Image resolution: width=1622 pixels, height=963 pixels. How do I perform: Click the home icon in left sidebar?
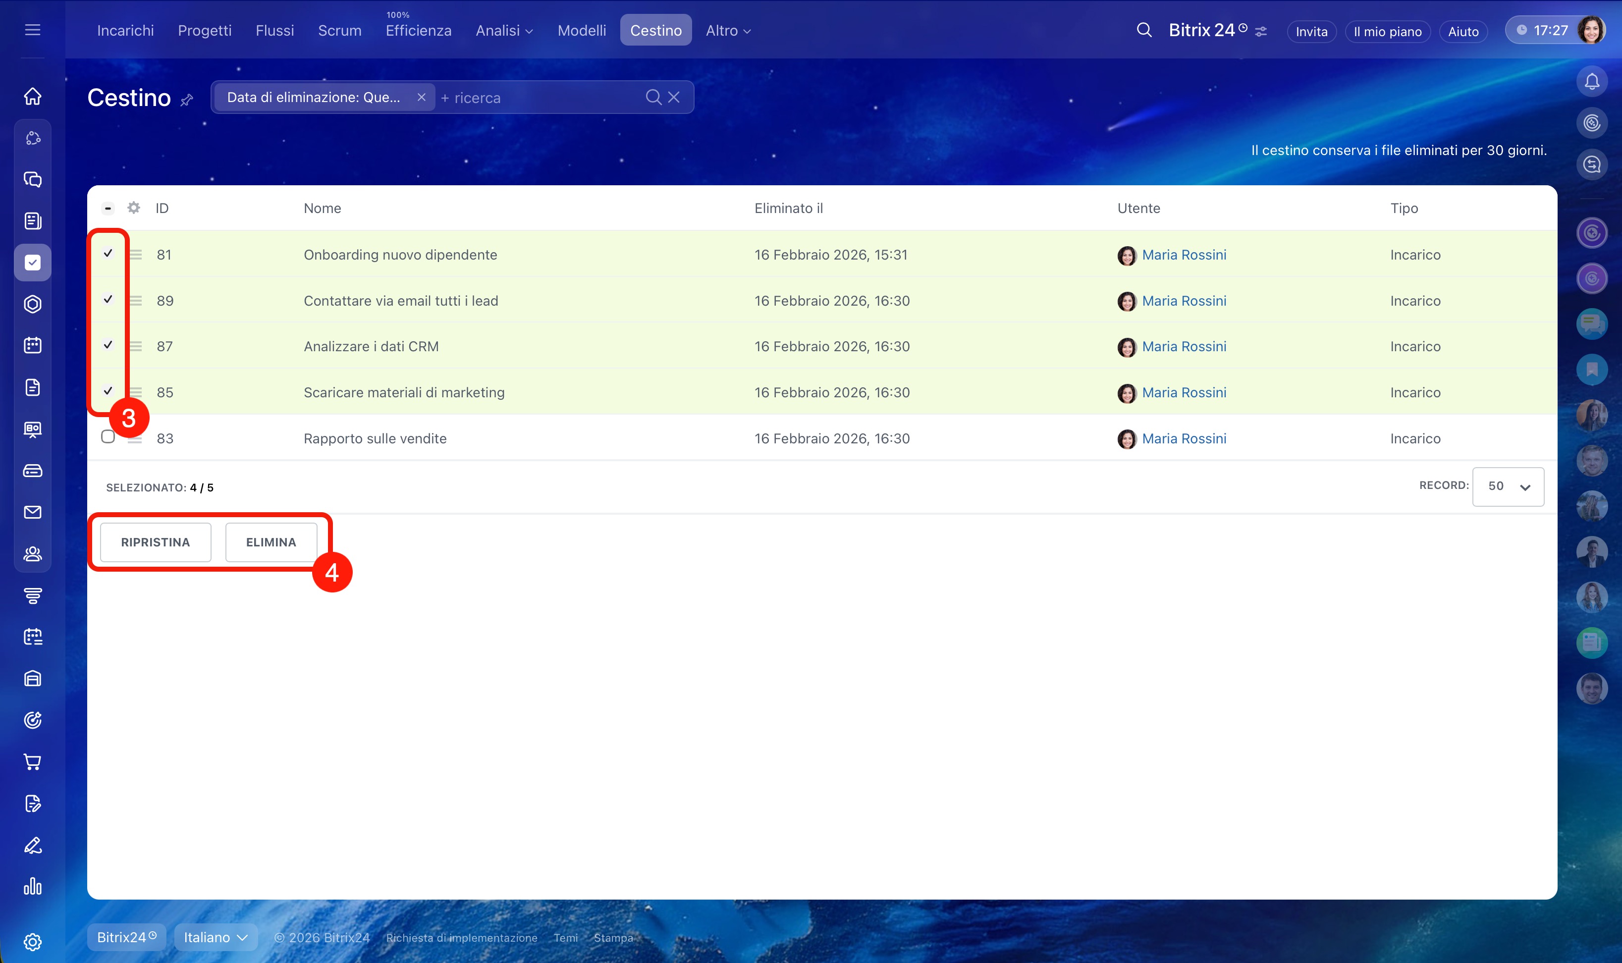pos(32,97)
